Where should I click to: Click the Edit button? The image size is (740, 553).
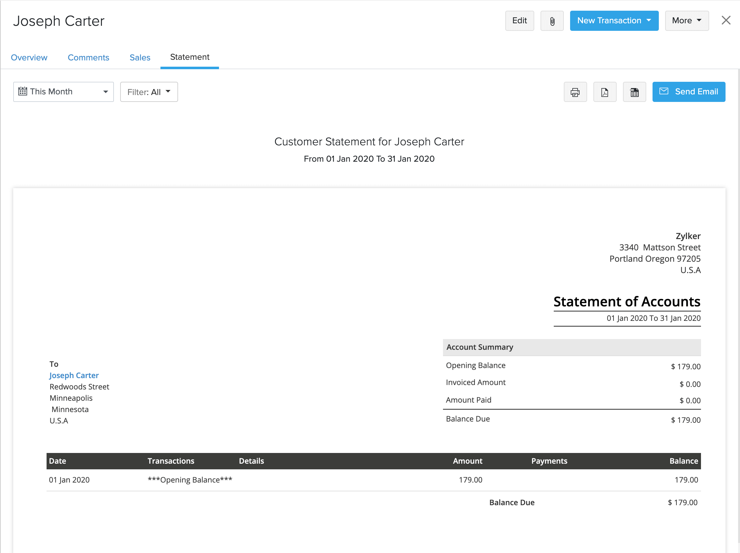pyautogui.click(x=519, y=20)
